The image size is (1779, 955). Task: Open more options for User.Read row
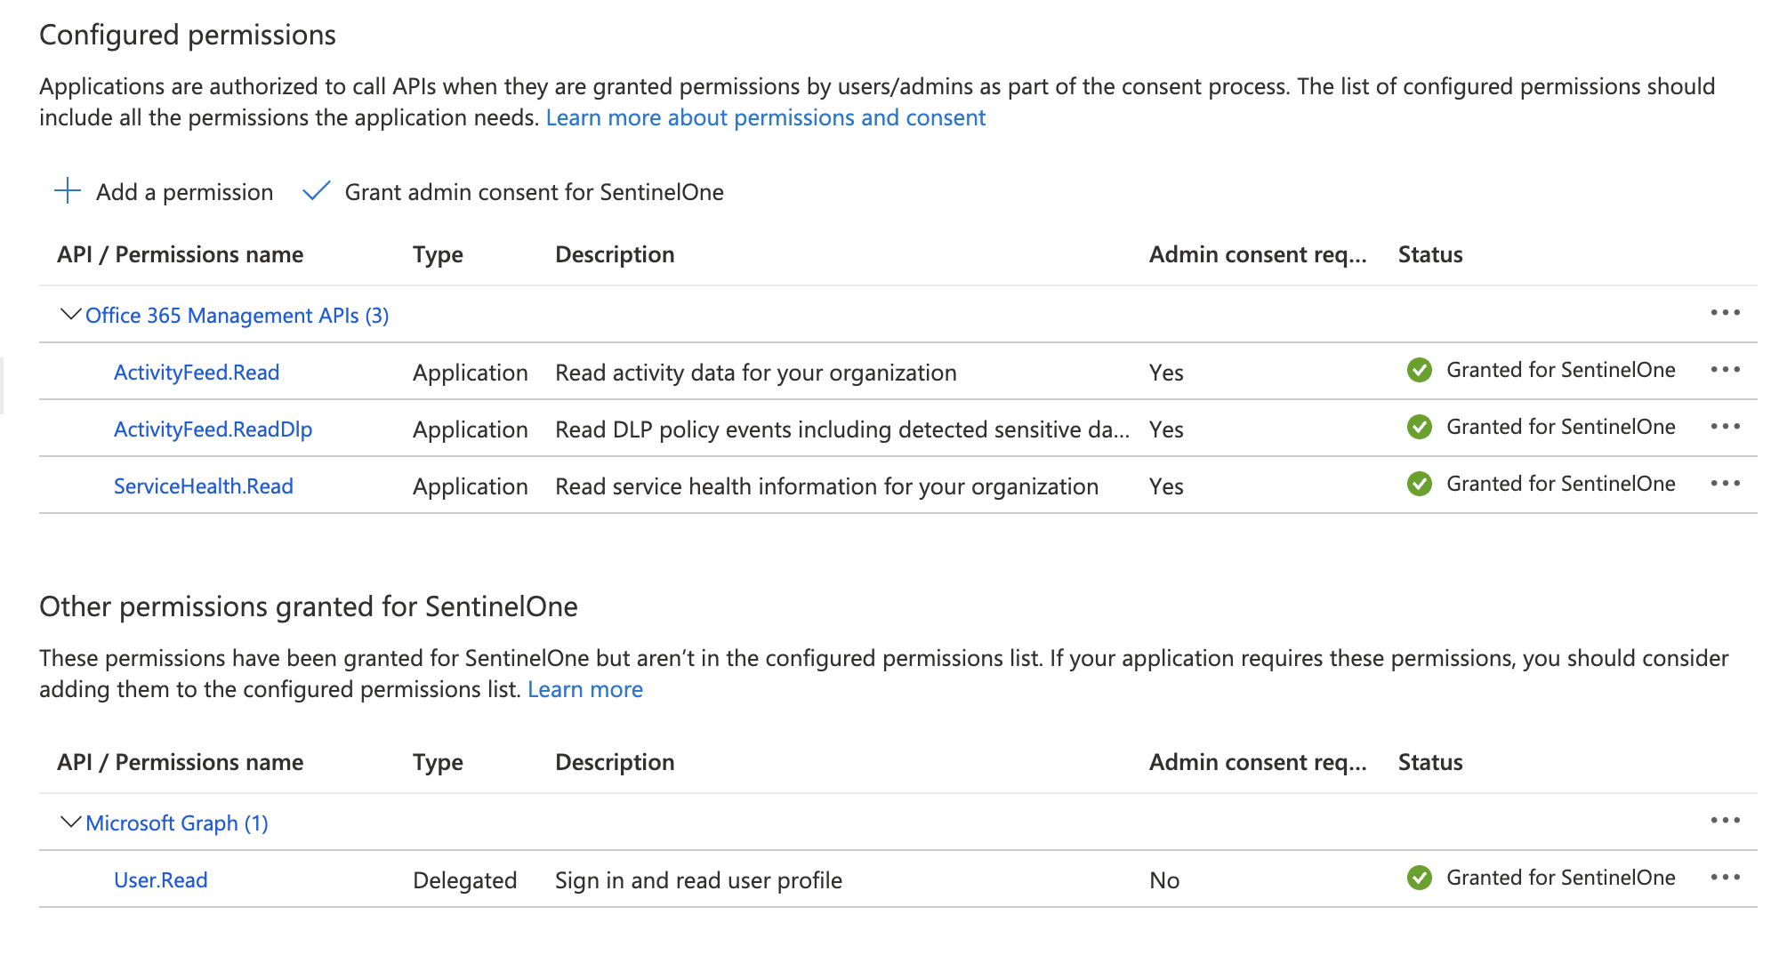click(1725, 878)
